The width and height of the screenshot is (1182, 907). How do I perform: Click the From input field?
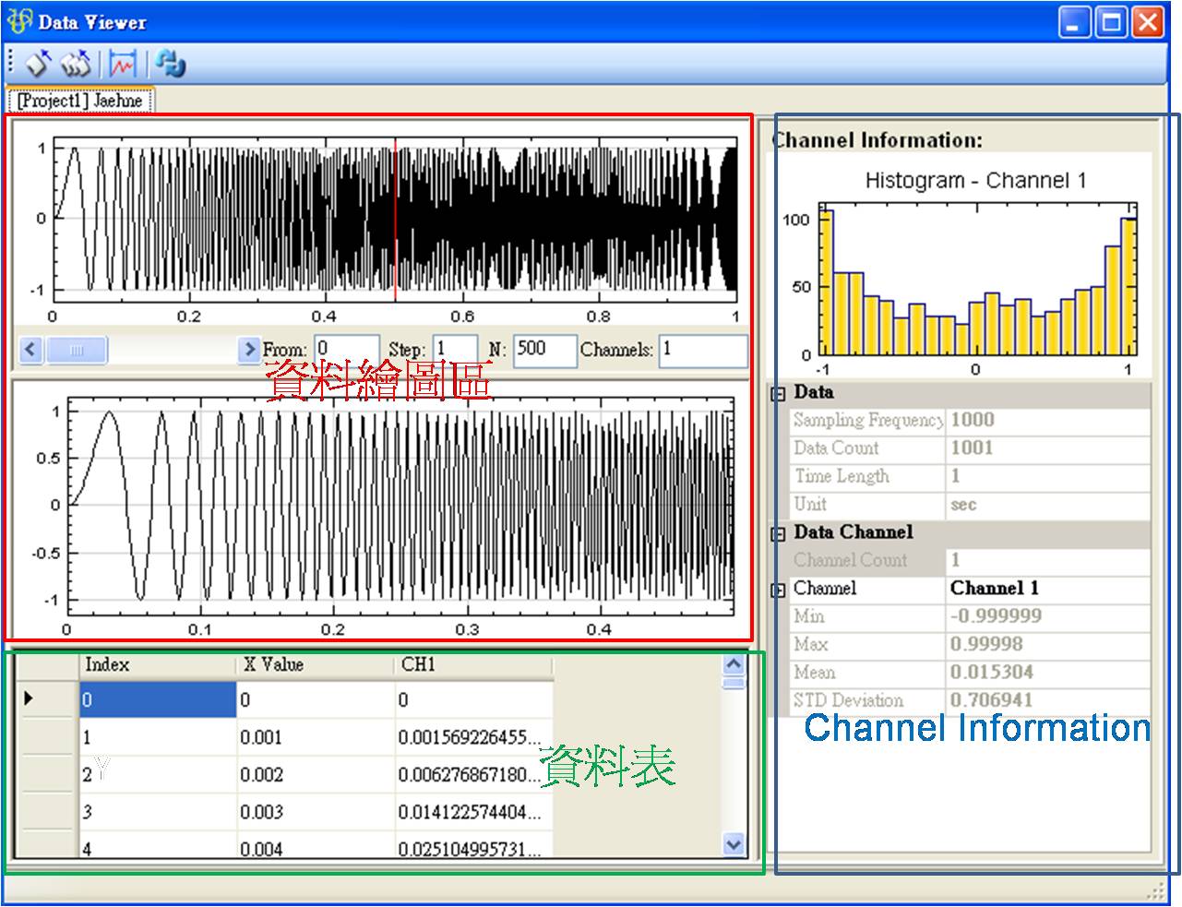point(346,350)
